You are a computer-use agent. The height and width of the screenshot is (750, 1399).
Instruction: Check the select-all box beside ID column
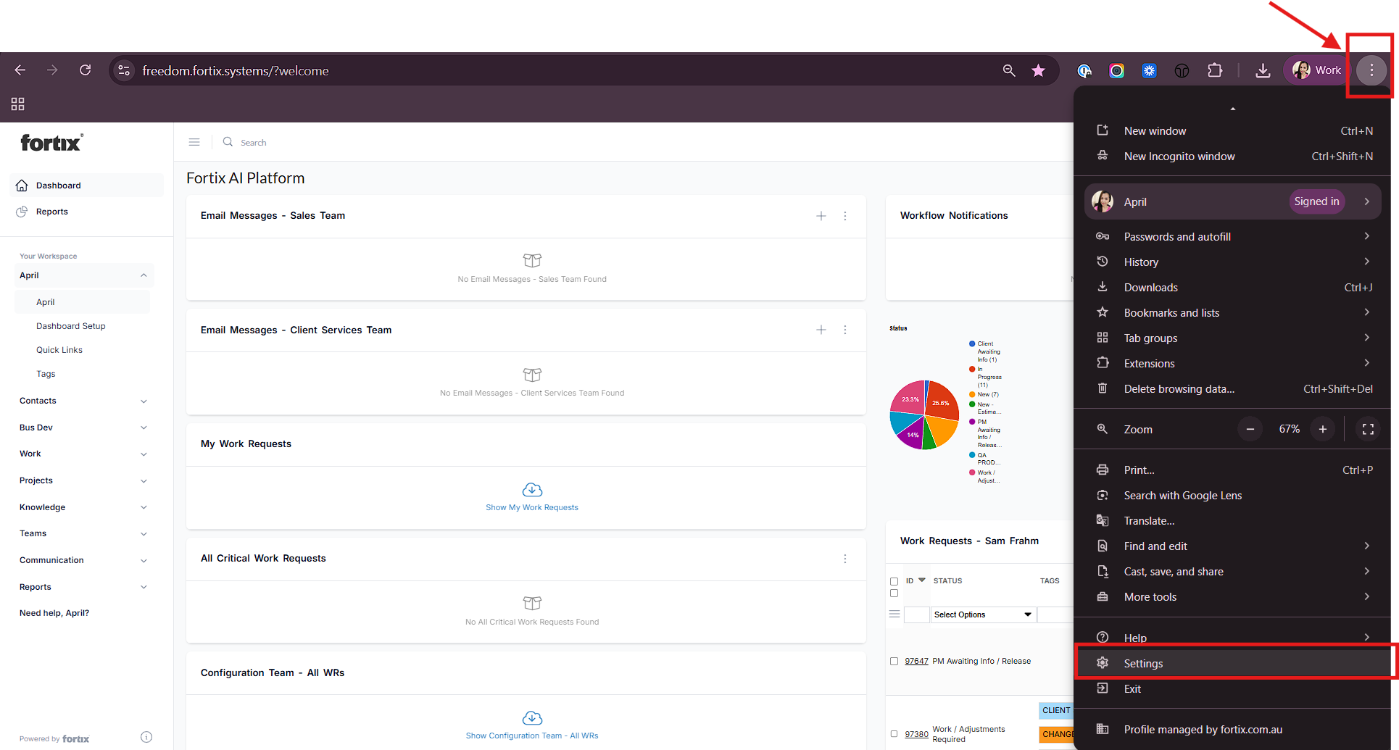(x=894, y=581)
